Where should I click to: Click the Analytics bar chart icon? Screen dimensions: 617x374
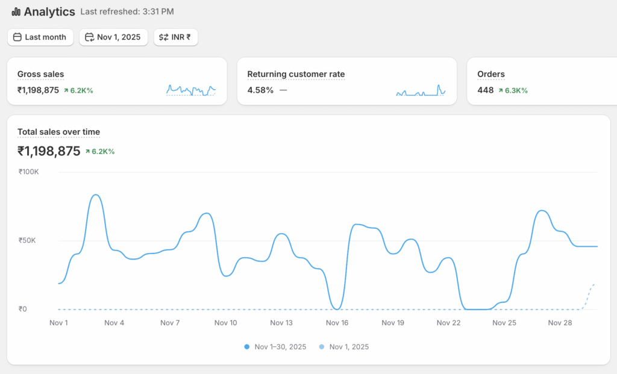click(x=15, y=11)
